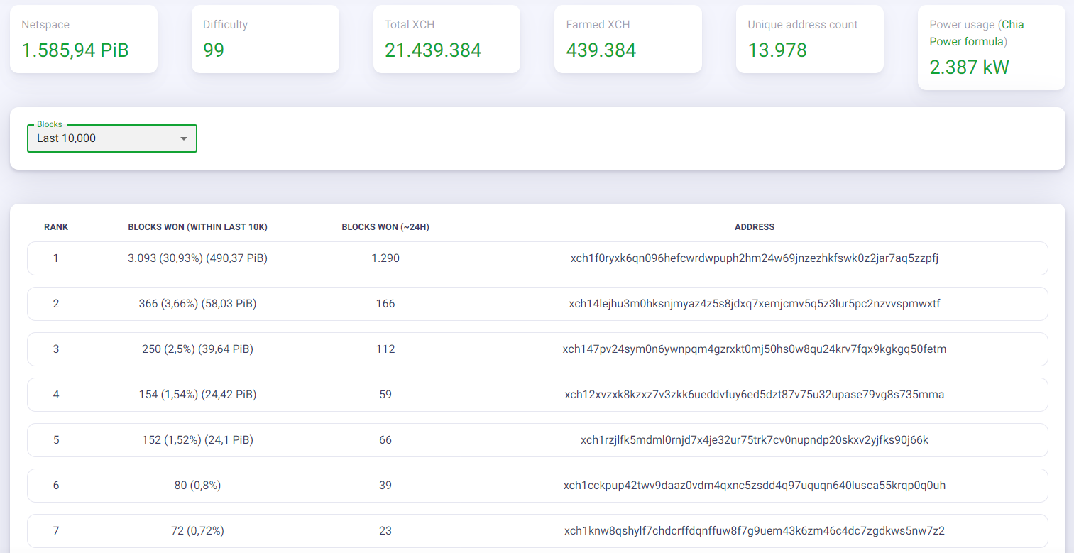
Task: Click the Power usage 2.387 kW value
Action: 969,67
